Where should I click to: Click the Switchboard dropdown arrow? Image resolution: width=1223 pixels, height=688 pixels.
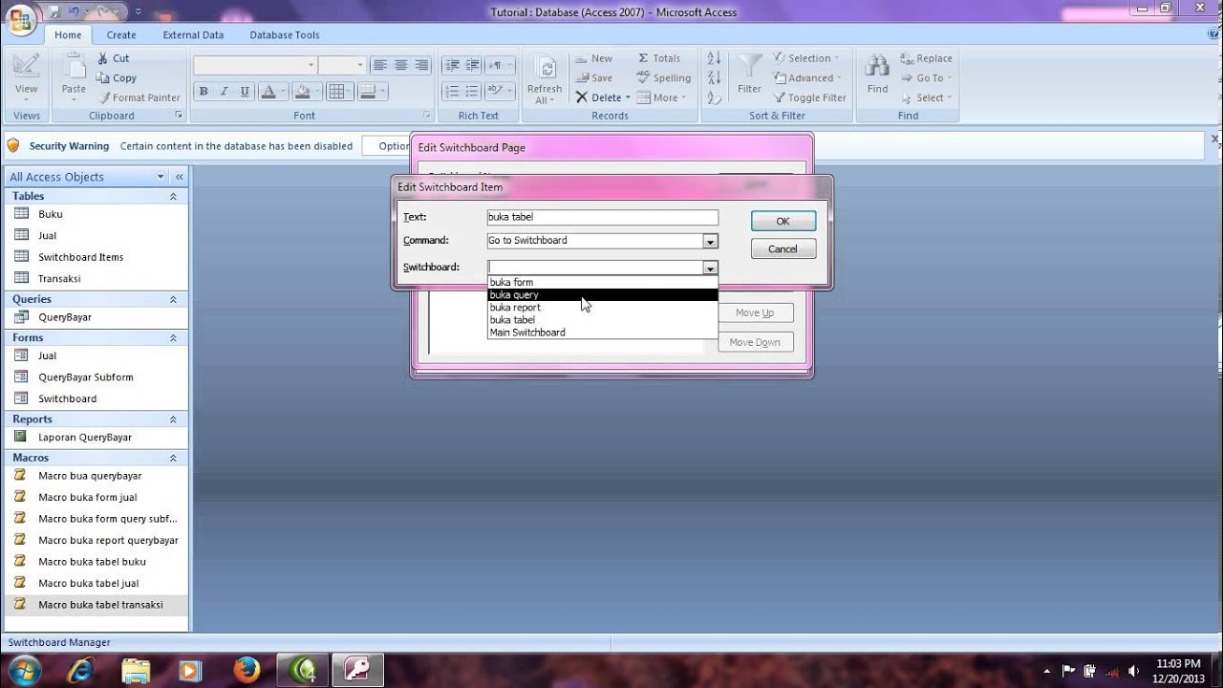(x=710, y=269)
